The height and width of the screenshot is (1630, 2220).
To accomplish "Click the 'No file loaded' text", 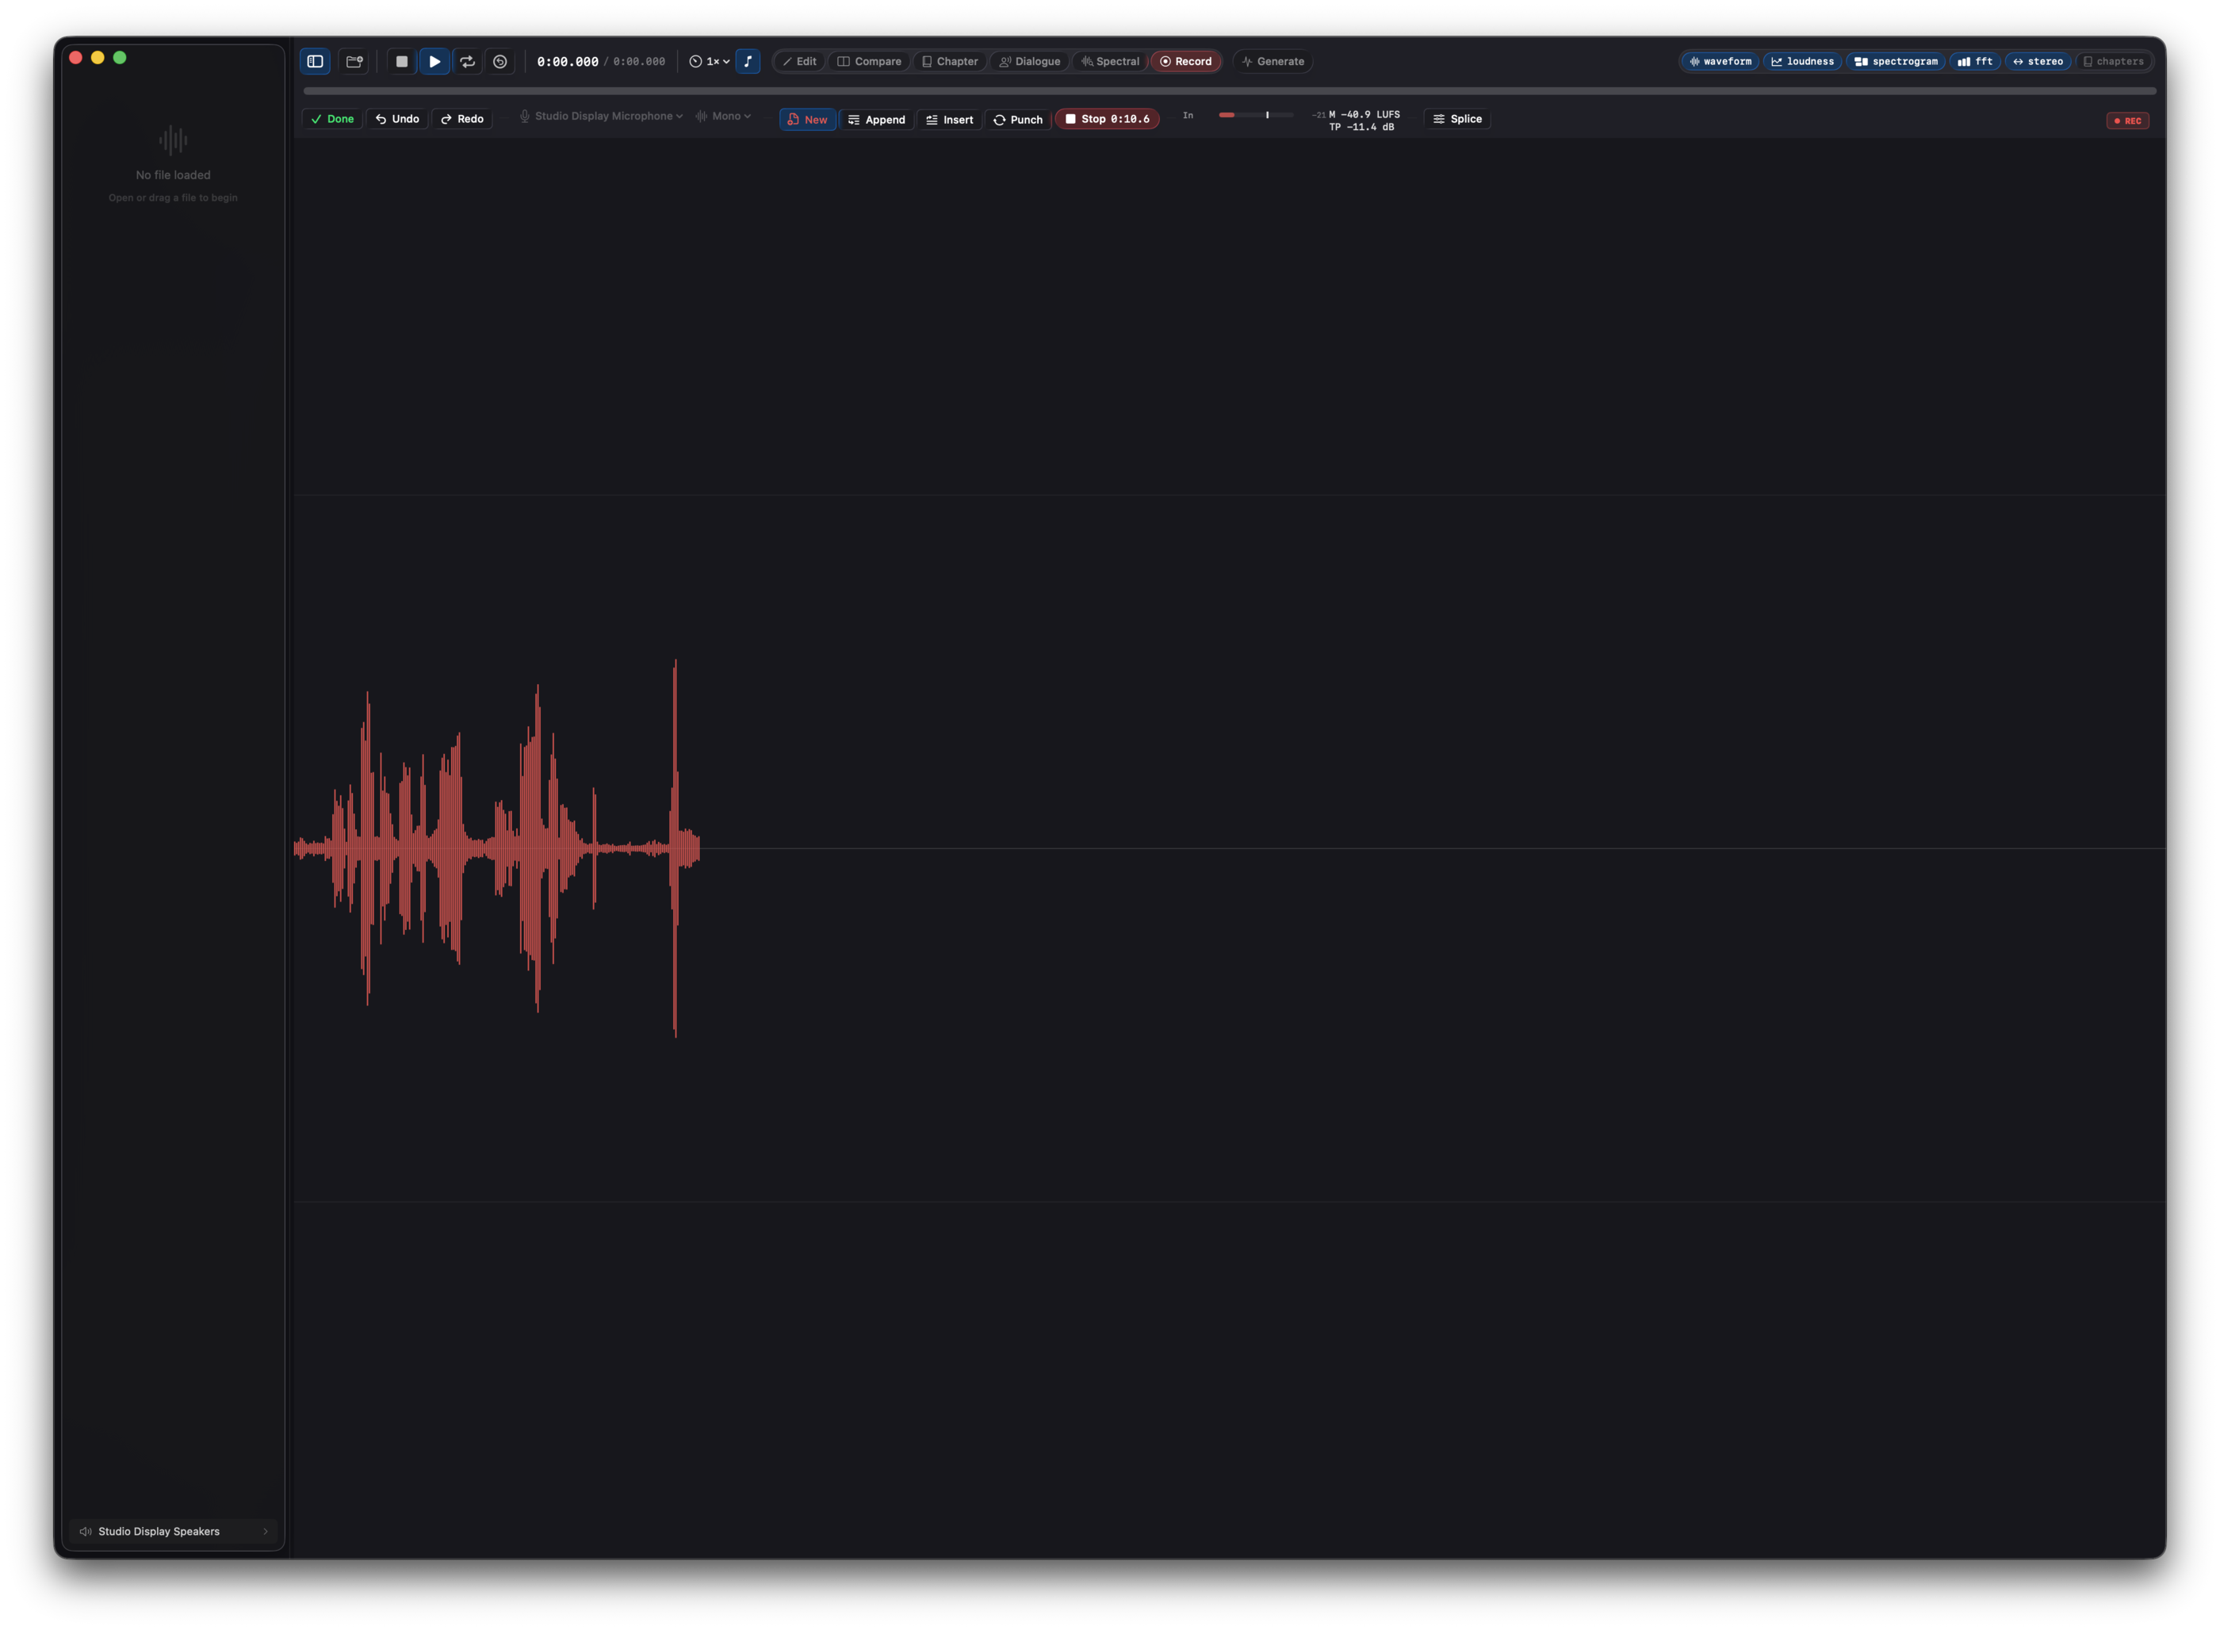I will pos(174,174).
